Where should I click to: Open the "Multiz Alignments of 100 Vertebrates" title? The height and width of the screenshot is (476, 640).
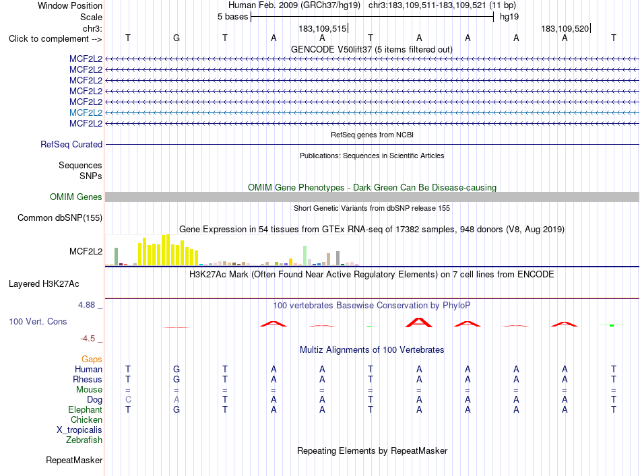pyautogui.click(x=372, y=349)
